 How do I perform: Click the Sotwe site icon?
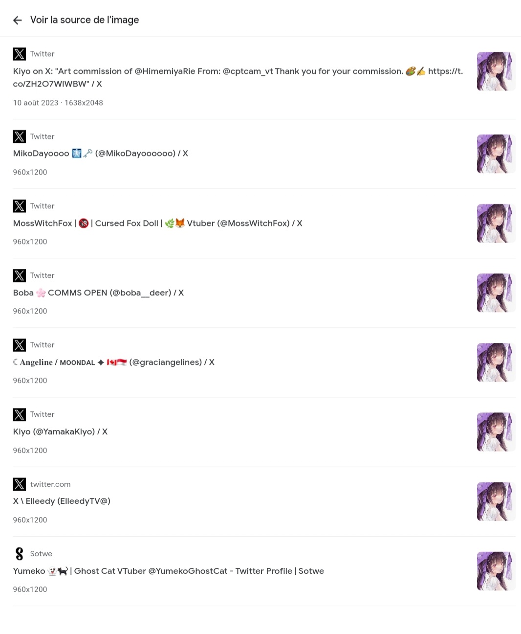pyautogui.click(x=20, y=554)
